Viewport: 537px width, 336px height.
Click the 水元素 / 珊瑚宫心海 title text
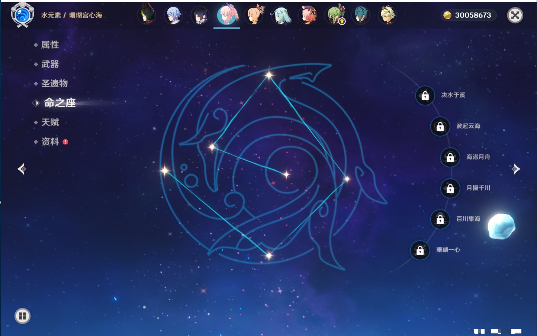click(x=71, y=15)
